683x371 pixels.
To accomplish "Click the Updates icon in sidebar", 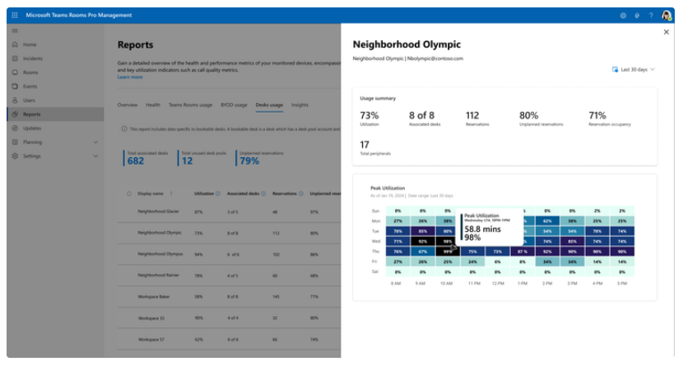I will click(x=15, y=128).
